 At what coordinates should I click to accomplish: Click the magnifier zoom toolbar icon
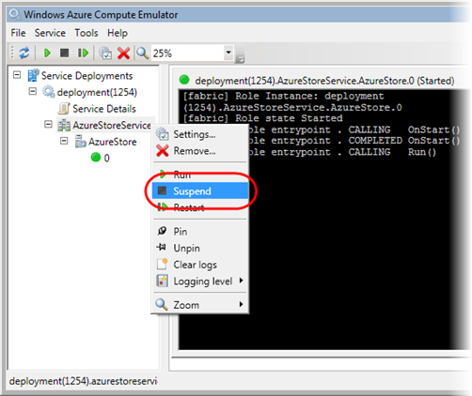pos(142,53)
